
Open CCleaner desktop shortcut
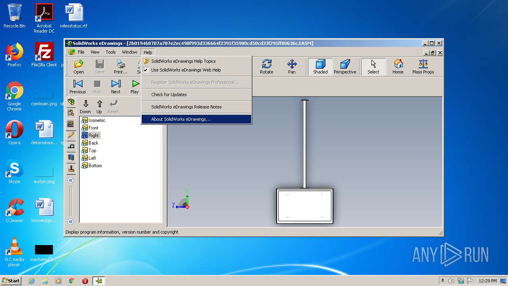(x=14, y=211)
